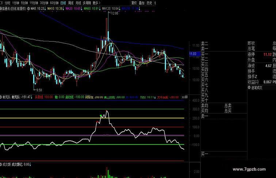Switch to 月线 monthly chart
276x178 pixels.
pyautogui.click(x=78, y=3)
